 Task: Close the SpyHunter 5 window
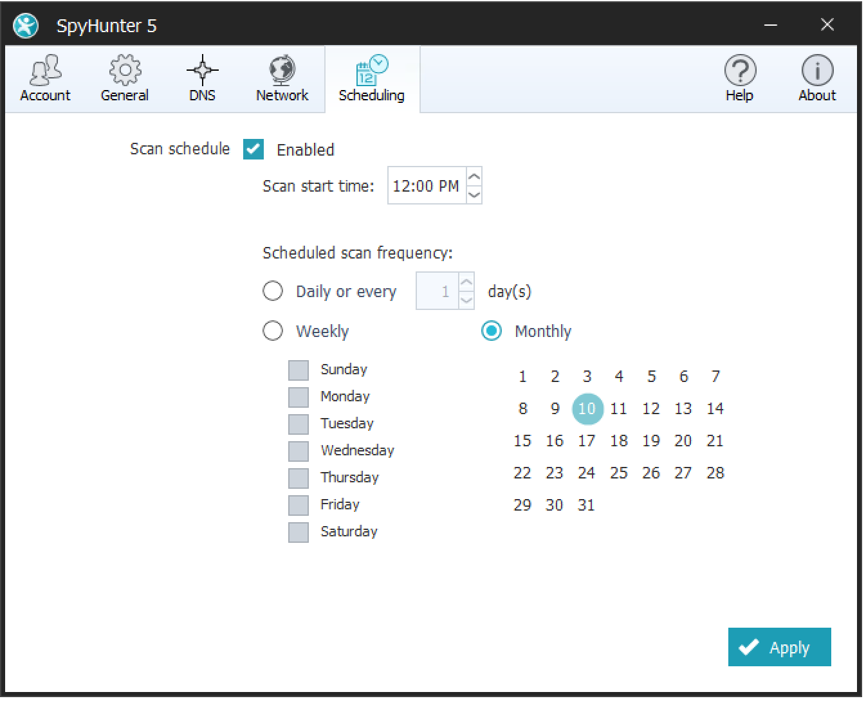(827, 25)
